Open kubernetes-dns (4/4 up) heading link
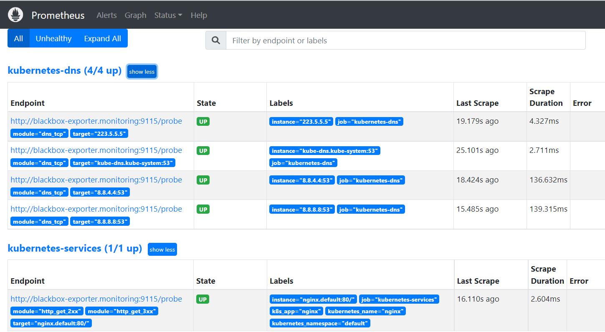The height and width of the screenshot is (332, 605). coord(65,70)
